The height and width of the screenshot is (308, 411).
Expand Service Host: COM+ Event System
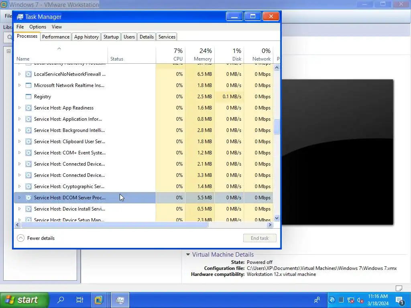[19, 153]
